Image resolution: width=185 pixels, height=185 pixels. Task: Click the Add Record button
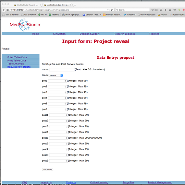[x=48, y=170]
